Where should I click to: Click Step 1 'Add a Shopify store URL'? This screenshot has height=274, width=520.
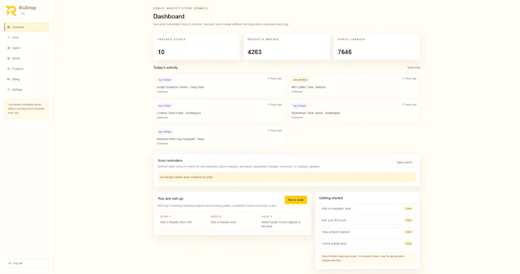coord(182,221)
